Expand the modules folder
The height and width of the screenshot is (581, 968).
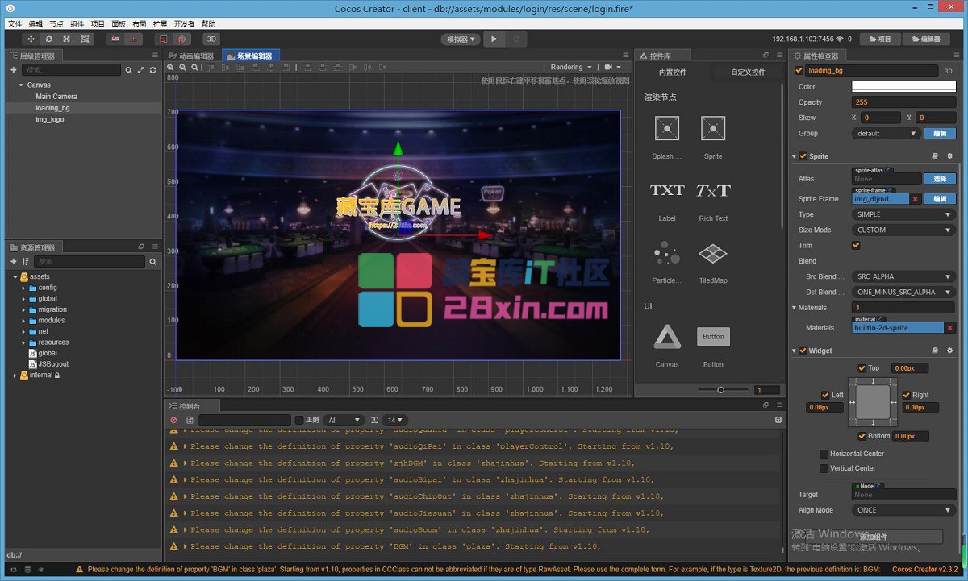coord(23,321)
